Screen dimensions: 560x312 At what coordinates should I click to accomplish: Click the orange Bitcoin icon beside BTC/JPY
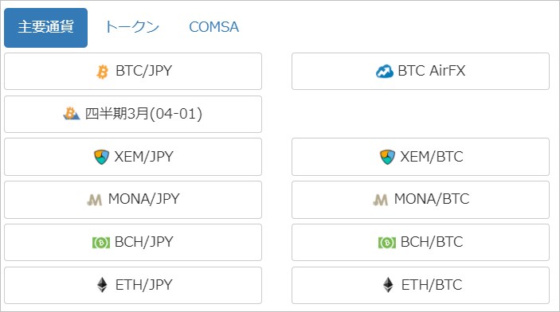(103, 72)
